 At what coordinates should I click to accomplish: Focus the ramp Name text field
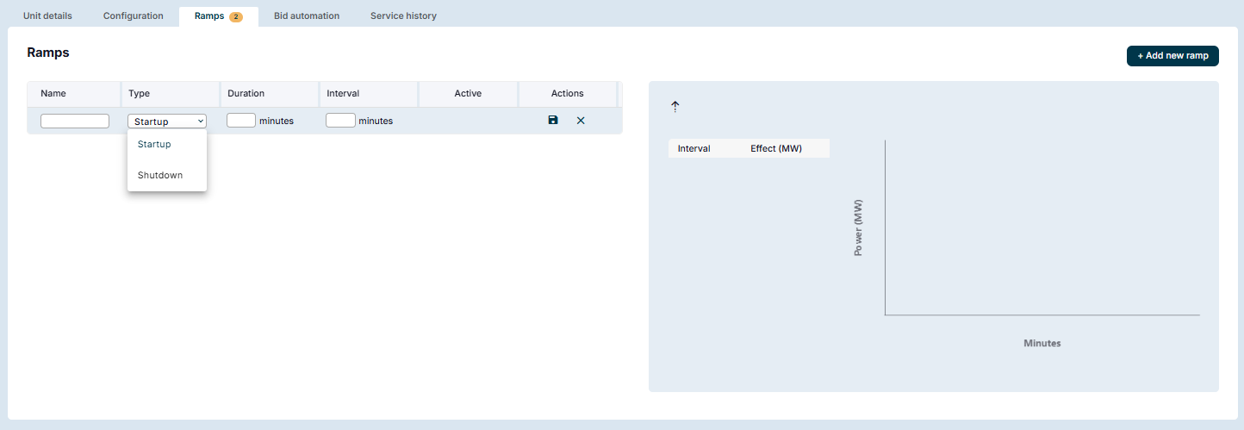pyautogui.click(x=75, y=121)
